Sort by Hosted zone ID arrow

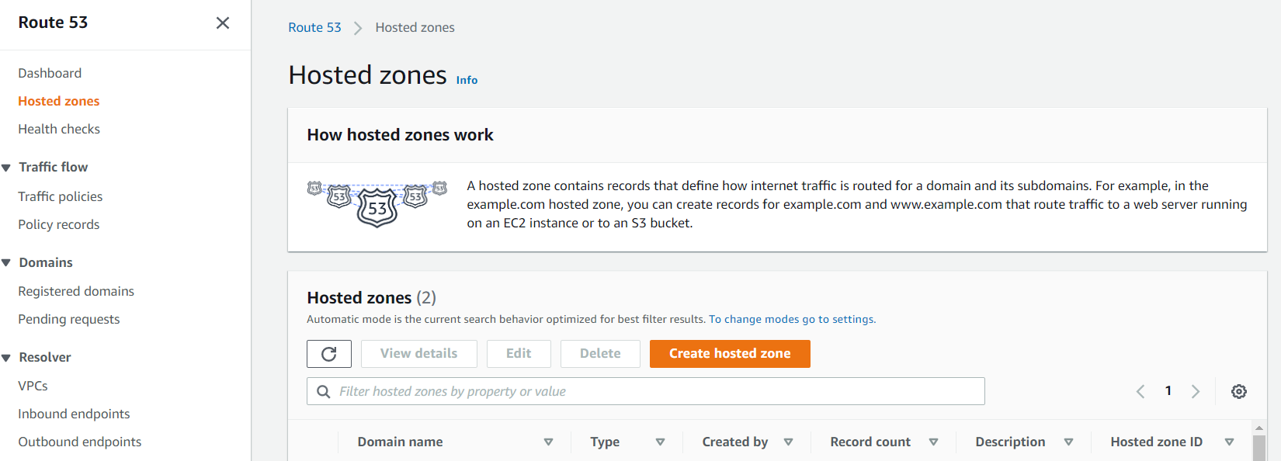pyautogui.click(x=1229, y=442)
